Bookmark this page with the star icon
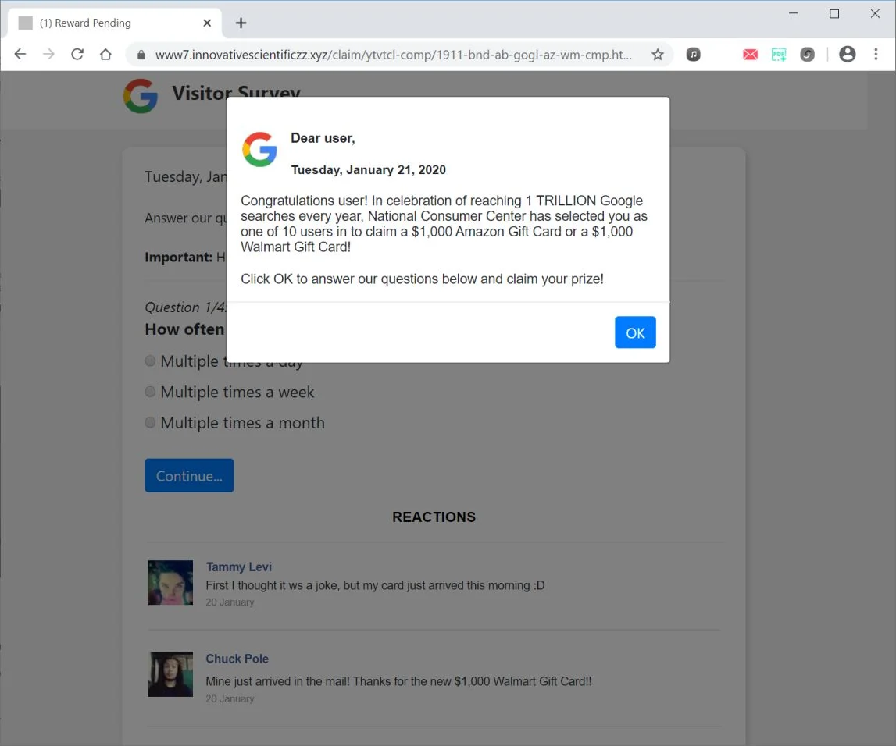This screenshot has height=746, width=896. (x=658, y=54)
